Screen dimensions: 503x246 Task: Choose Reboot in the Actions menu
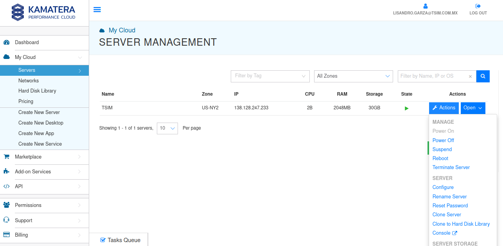pos(440,158)
